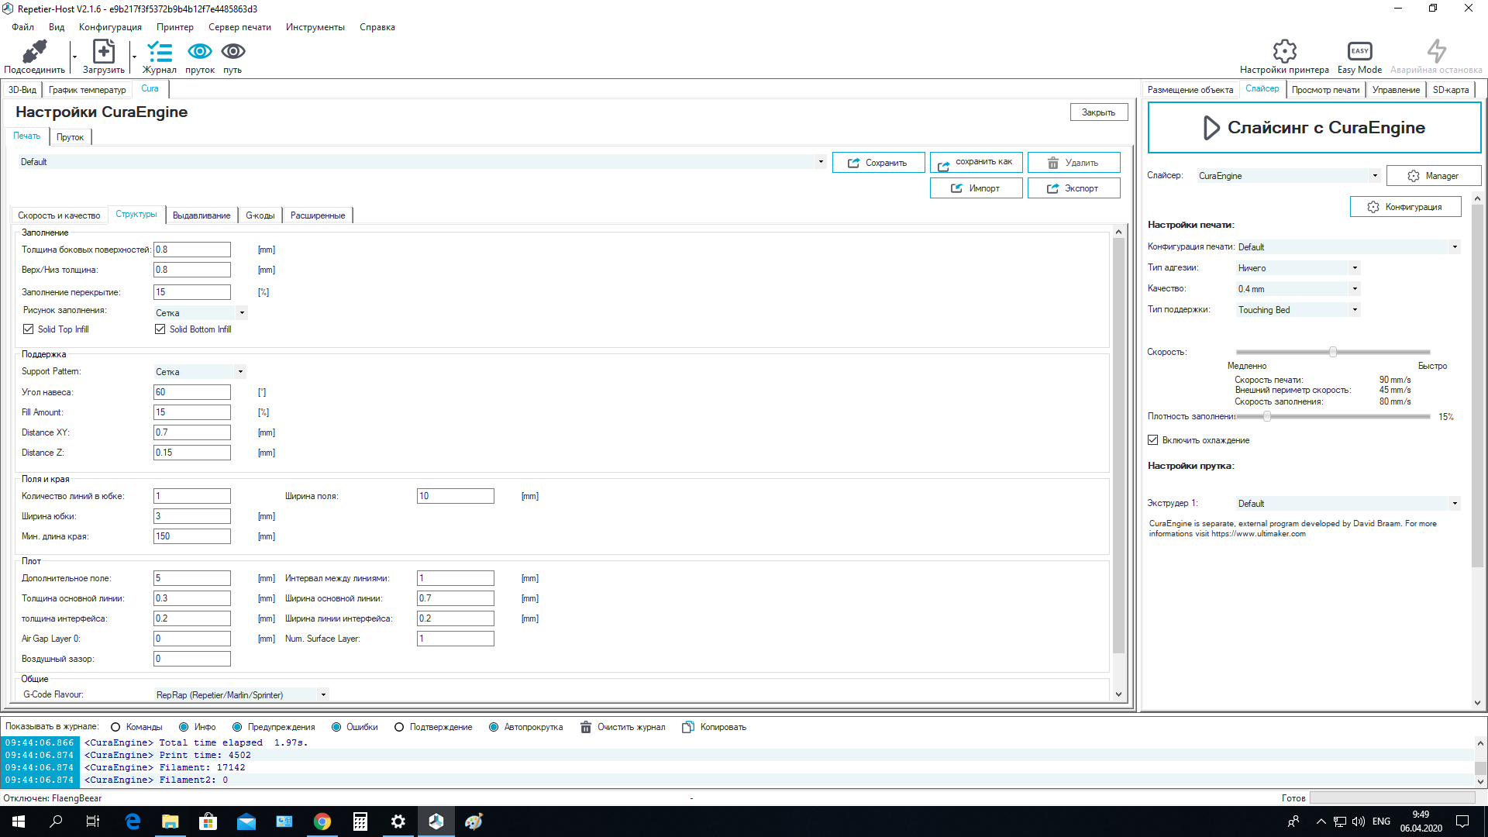This screenshot has width=1488, height=837.
Task: Switch to Easy Mode icon
Action: pyautogui.click(x=1359, y=51)
